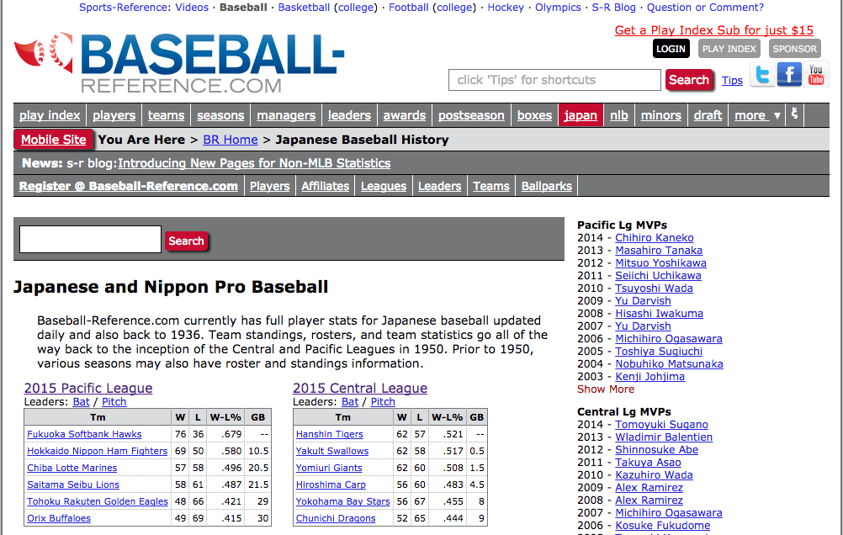
Task: Open Hisashi Iwakuma 2008 MVP link
Action: point(659,314)
